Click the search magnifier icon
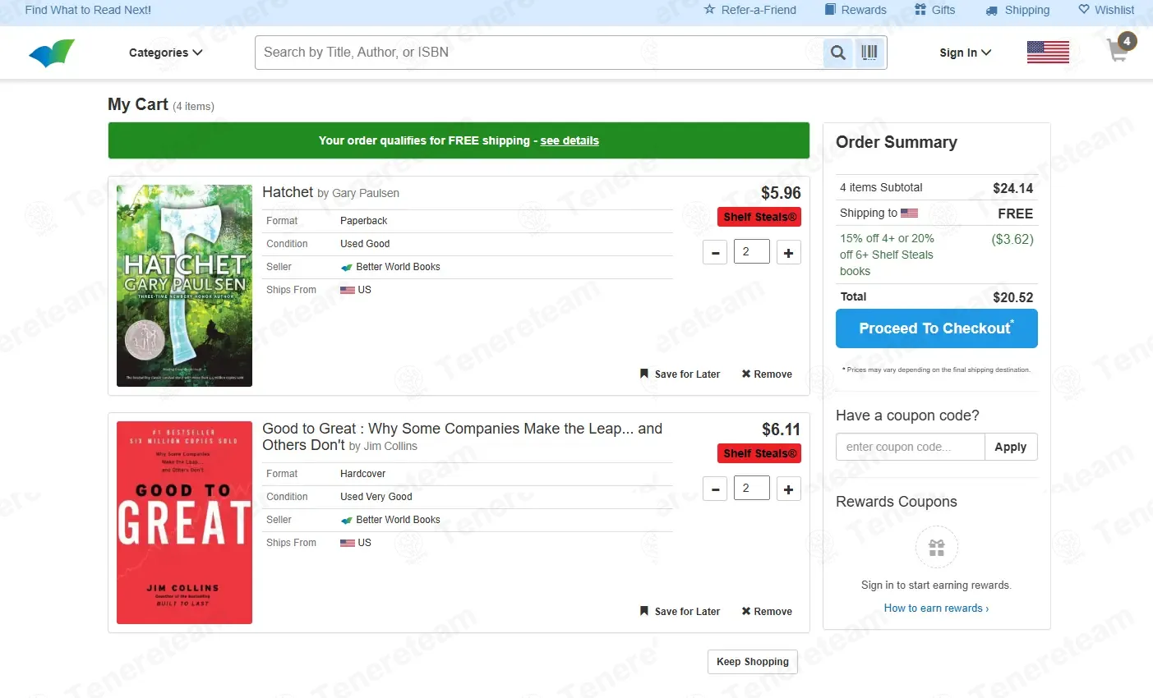The image size is (1153, 698). coord(838,53)
